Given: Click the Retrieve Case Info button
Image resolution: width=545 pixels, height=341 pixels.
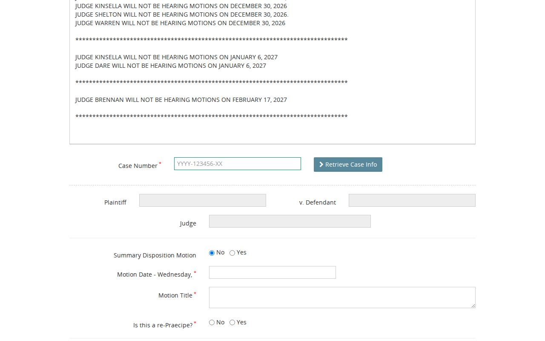Looking at the screenshot, I should (348, 165).
